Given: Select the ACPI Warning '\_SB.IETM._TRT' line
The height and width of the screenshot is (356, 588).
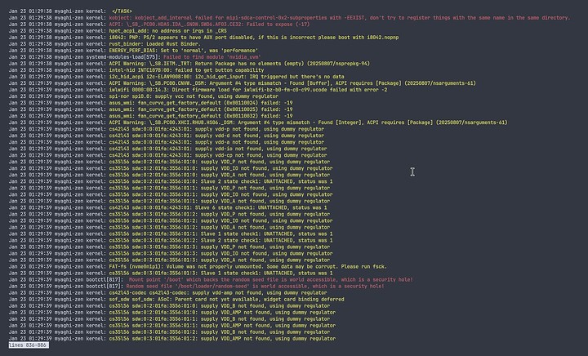Looking at the screenshot, I should pyautogui.click(x=189, y=64).
